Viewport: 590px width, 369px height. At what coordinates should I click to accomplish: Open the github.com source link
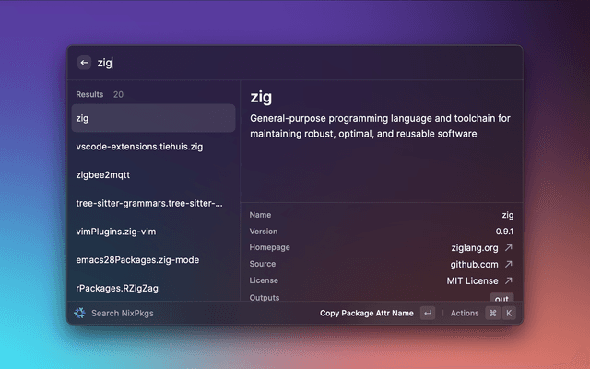tap(473, 265)
